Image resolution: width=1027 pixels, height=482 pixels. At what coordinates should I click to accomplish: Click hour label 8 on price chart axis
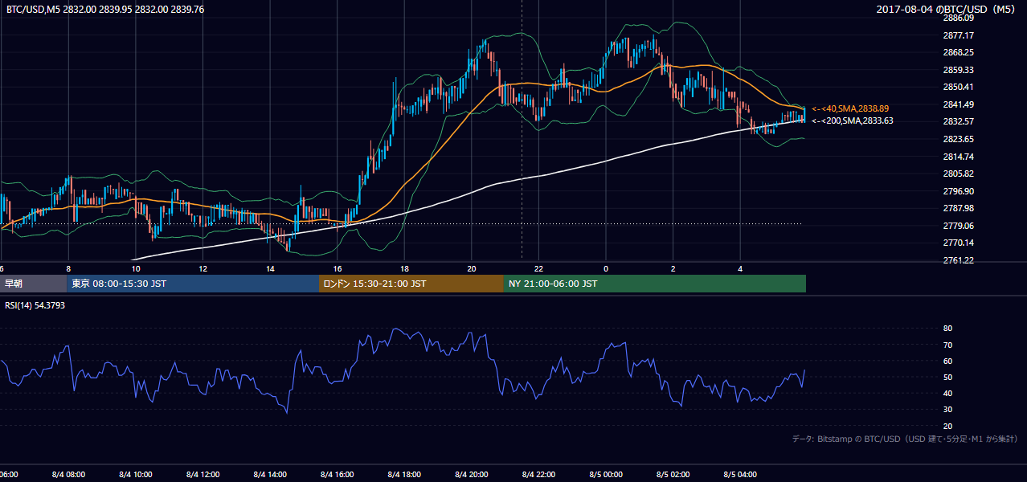click(x=68, y=268)
